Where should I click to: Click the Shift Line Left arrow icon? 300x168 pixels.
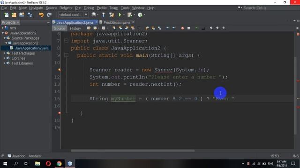(x=167, y=28)
